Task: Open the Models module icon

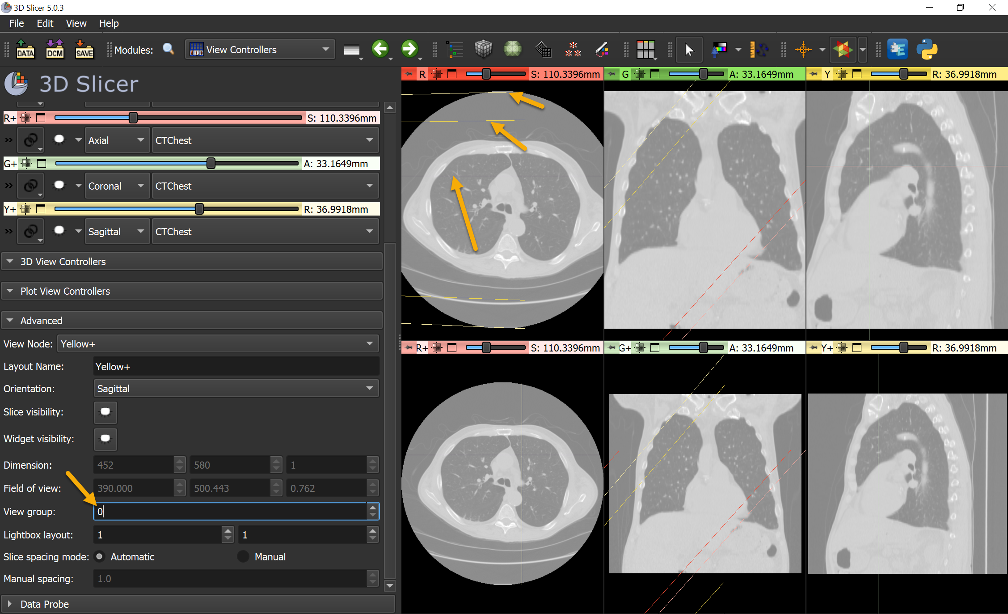Action: point(513,49)
